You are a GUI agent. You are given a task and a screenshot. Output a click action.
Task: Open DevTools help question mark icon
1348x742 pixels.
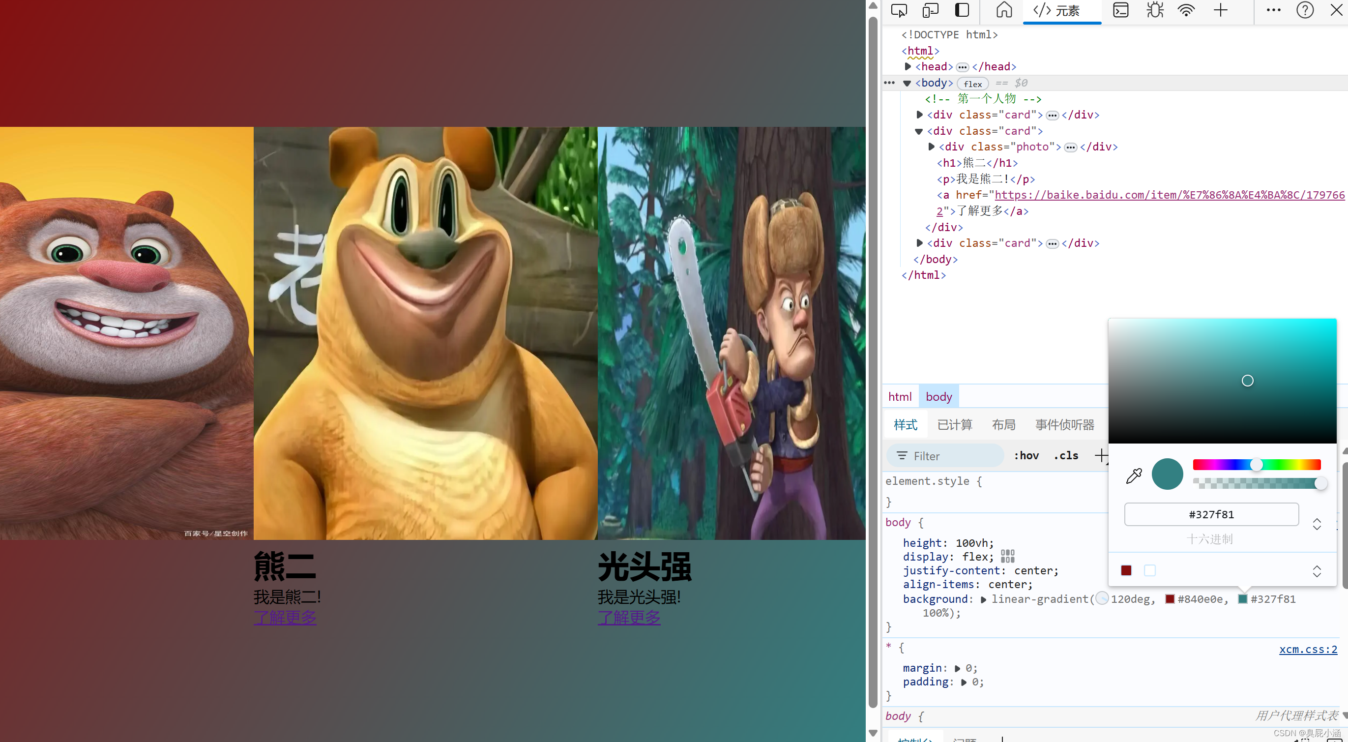[x=1305, y=10]
